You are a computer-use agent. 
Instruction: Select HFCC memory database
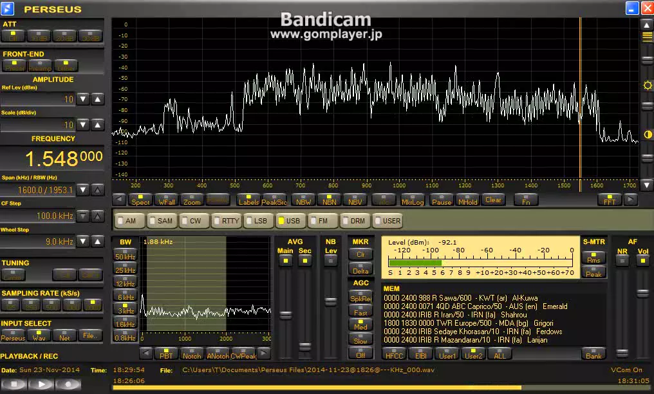tap(394, 353)
